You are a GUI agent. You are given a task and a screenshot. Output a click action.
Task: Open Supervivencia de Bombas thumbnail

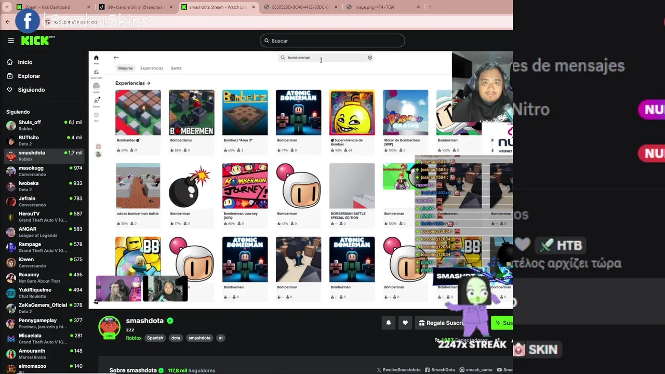pyautogui.click(x=352, y=113)
